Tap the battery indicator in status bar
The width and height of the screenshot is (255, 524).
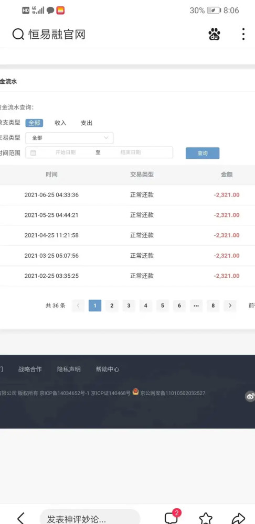pyautogui.click(x=214, y=10)
